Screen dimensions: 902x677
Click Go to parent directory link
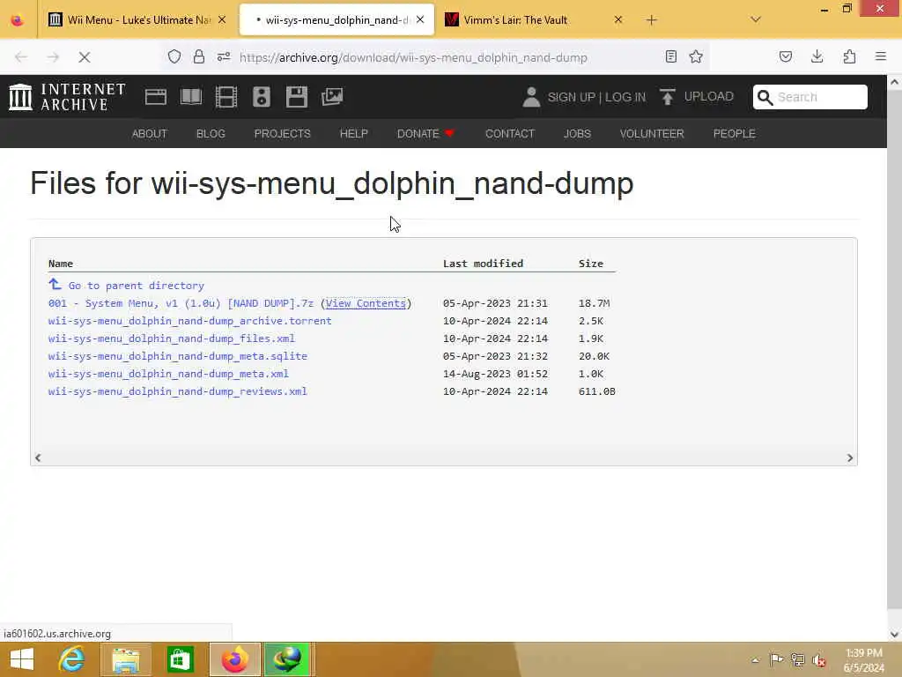tap(137, 286)
